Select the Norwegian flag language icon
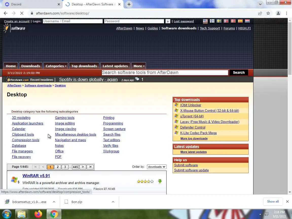This screenshot has height=219, width=292. [x=226, y=21]
